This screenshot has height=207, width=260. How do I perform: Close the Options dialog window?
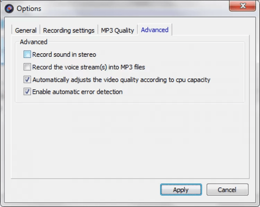click(x=242, y=6)
